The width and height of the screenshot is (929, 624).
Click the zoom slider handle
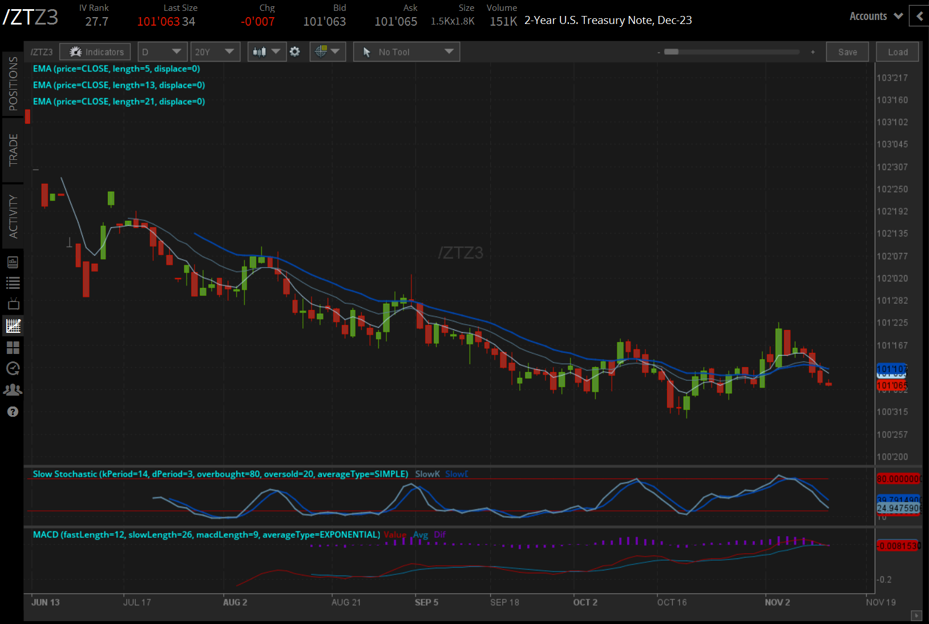click(x=672, y=52)
